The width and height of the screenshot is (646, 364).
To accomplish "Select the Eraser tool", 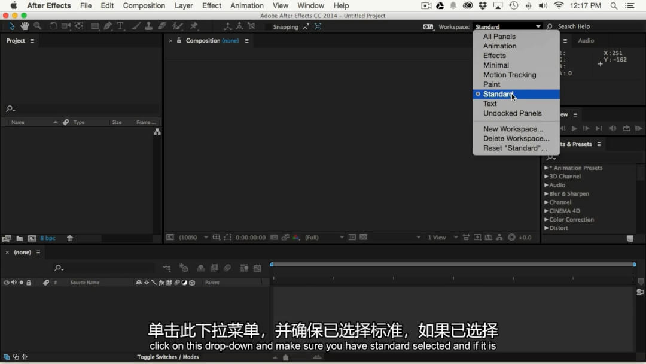I will (162, 26).
